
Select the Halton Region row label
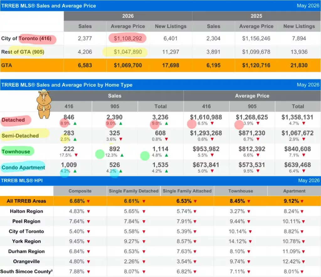[26, 211]
